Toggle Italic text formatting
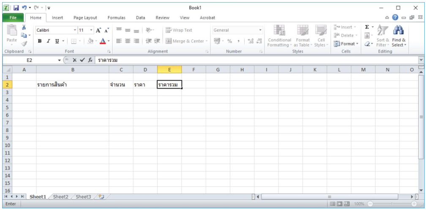The height and width of the screenshot is (210, 426). 48,41
